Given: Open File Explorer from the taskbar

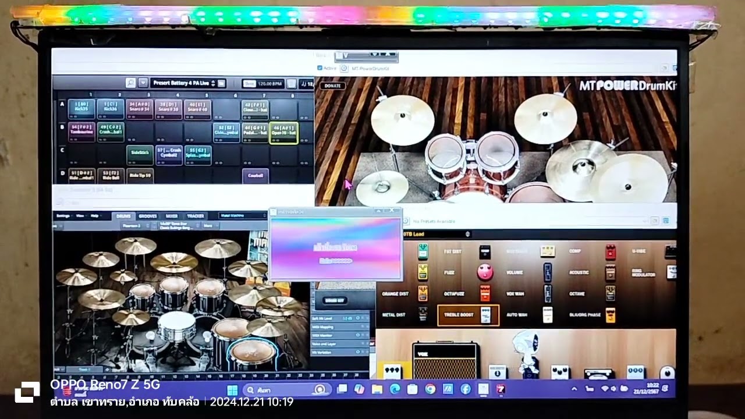Looking at the screenshot, I should pyautogui.click(x=377, y=389).
